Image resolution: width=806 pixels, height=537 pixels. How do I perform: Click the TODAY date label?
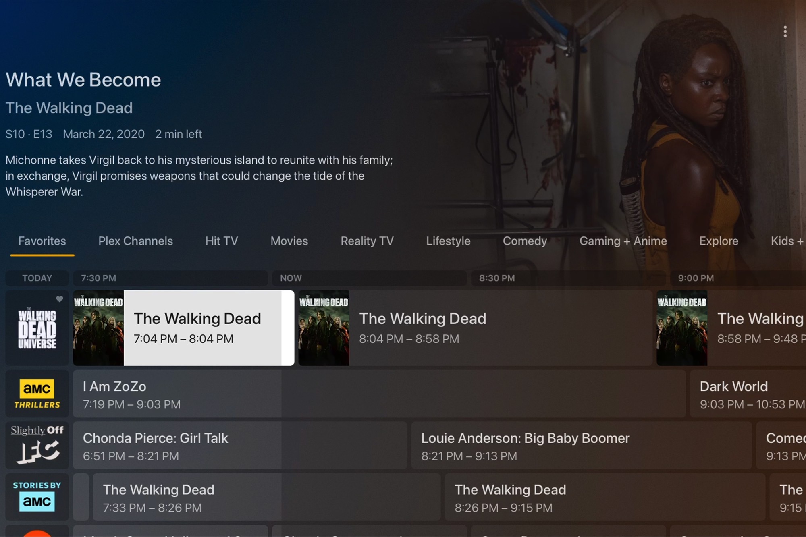click(37, 278)
